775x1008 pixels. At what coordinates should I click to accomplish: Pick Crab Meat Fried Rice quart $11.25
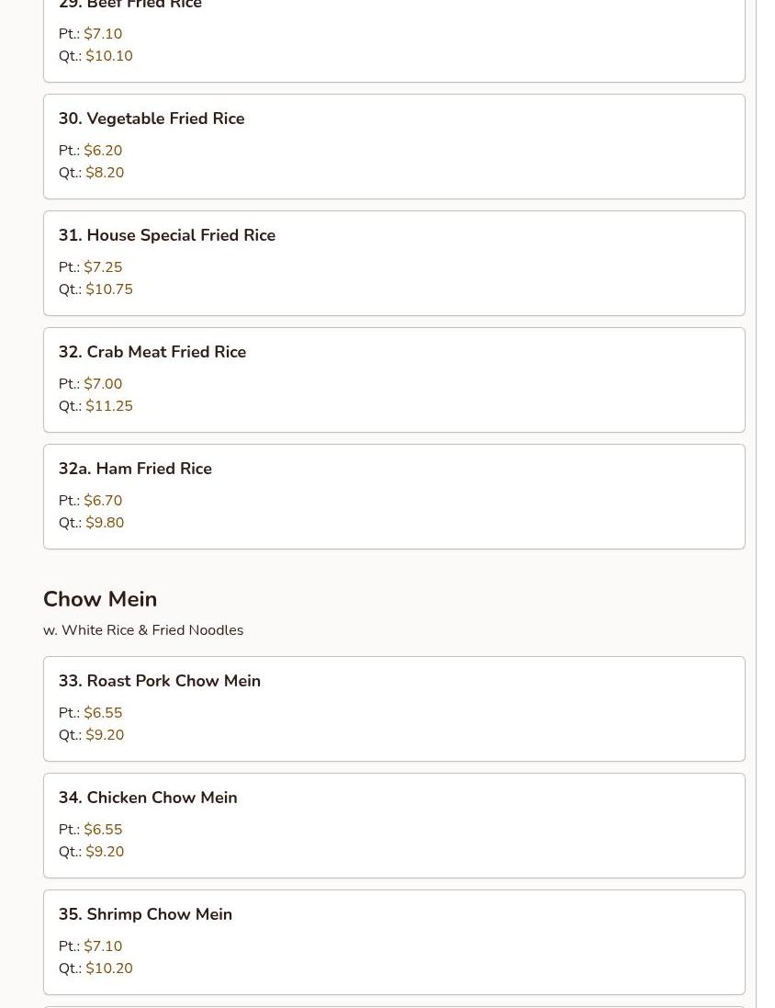[108, 406]
